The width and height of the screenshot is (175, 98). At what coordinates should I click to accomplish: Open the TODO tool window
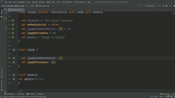[x=21, y=94]
